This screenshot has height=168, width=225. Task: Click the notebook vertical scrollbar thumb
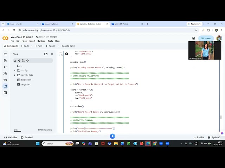[x=221, y=117]
